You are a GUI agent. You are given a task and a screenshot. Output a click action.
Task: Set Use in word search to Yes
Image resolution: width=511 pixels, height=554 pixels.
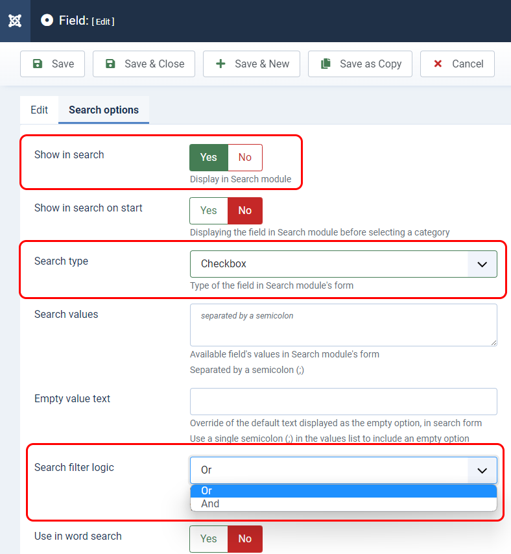209,539
